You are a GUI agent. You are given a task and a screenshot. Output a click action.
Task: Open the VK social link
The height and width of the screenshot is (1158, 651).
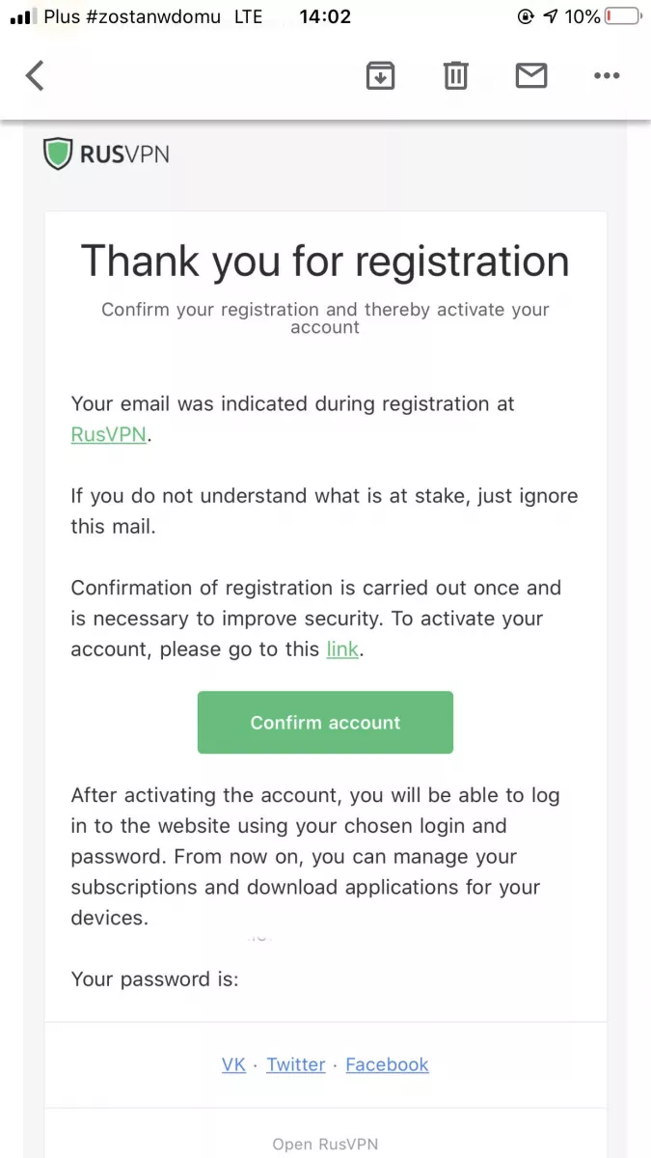point(233,1064)
